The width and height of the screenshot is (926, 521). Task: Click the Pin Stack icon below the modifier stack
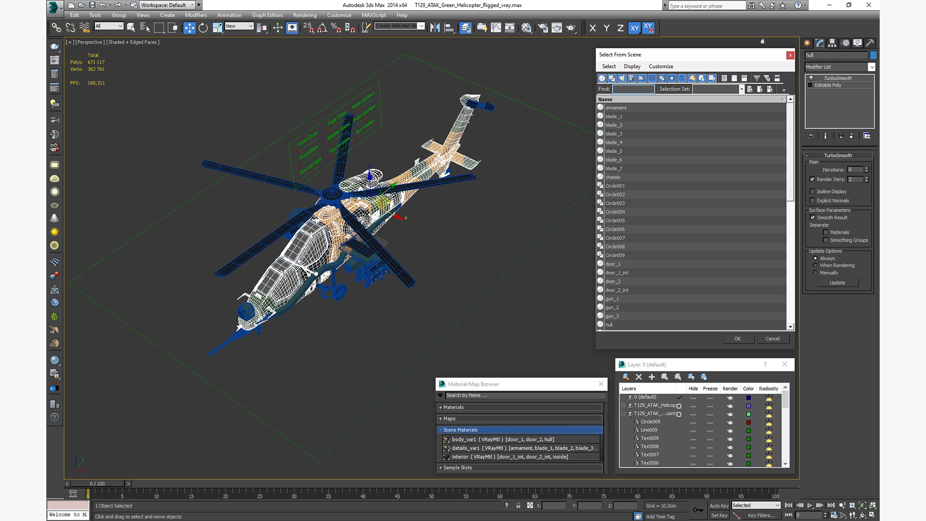tap(810, 136)
